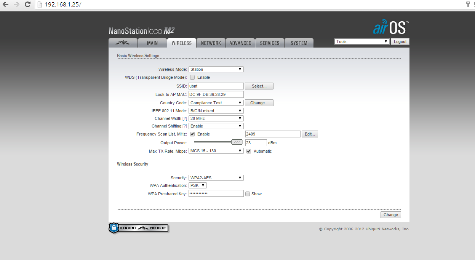Image resolution: width=475 pixels, height=260 pixels.
Task: Switch to the NETWORK tab
Action: click(211, 43)
